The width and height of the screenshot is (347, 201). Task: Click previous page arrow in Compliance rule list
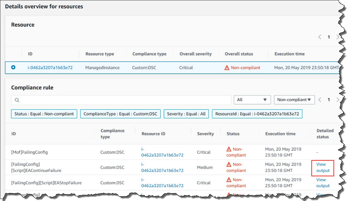coord(319,100)
